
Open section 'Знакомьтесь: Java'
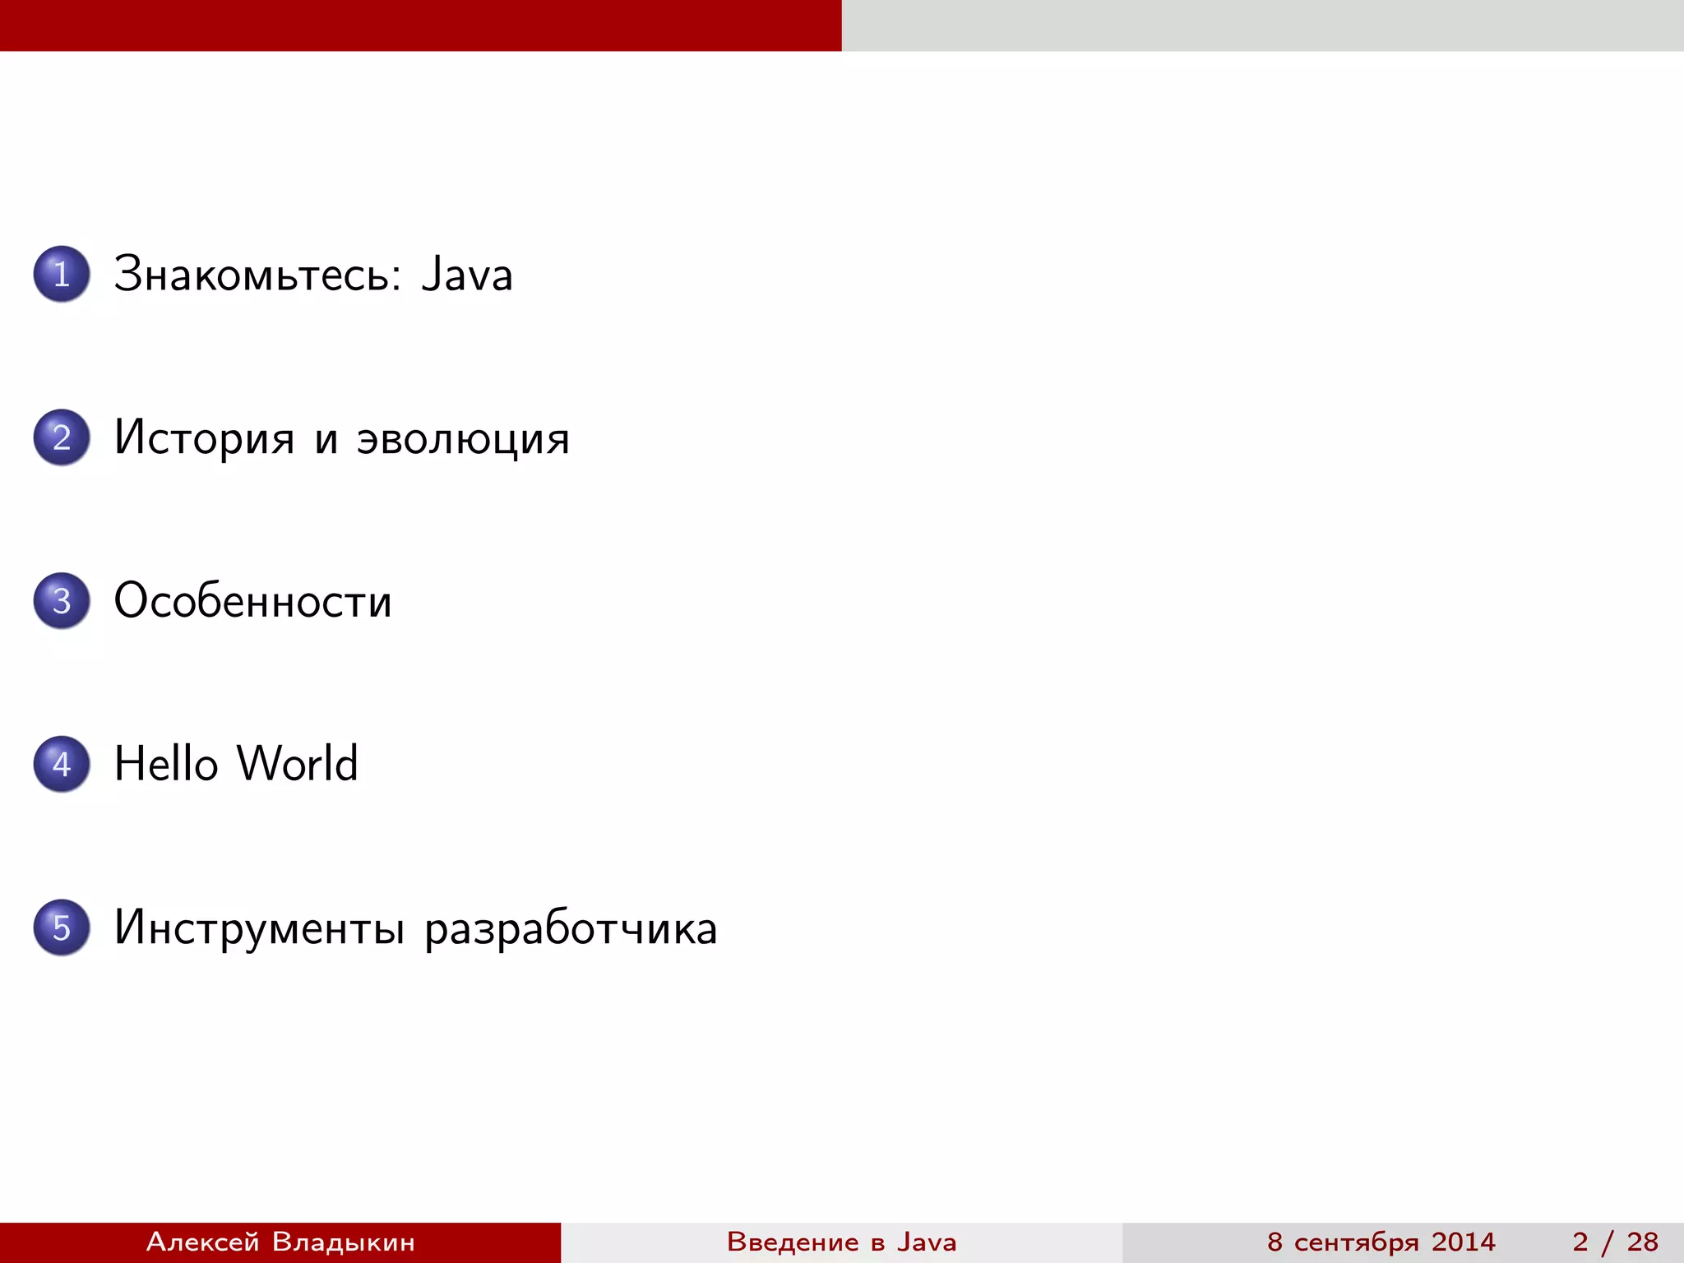[313, 274]
